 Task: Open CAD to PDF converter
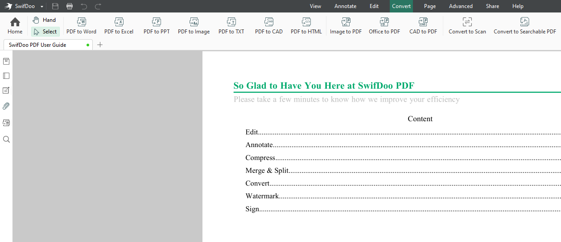pos(423,26)
